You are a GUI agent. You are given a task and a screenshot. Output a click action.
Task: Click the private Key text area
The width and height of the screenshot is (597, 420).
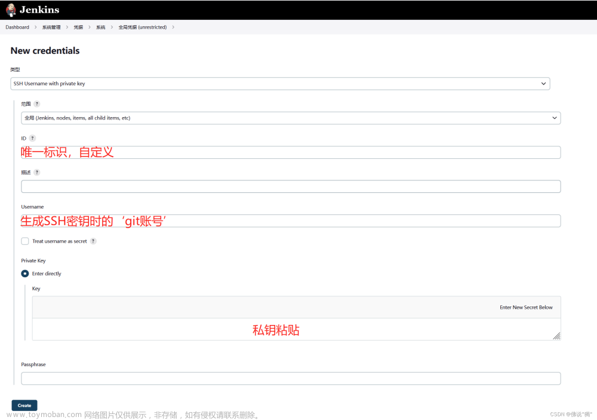pos(296,329)
